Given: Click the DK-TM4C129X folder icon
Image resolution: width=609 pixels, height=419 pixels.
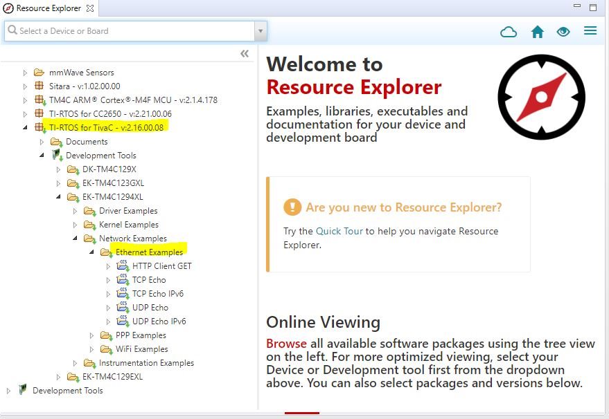Looking at the screenshot, I should pyautogui.click(x=73, y=169).
